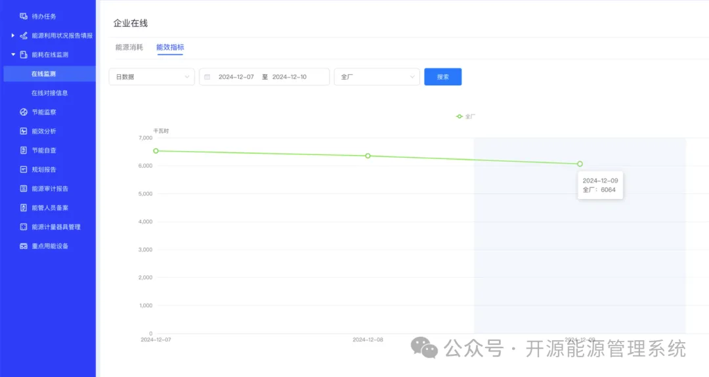Expand the 能源利用状况报告填报 menu arrow
Image resolution: width=709 pixels, height=377 pixels.
click(x=12, y=35)
